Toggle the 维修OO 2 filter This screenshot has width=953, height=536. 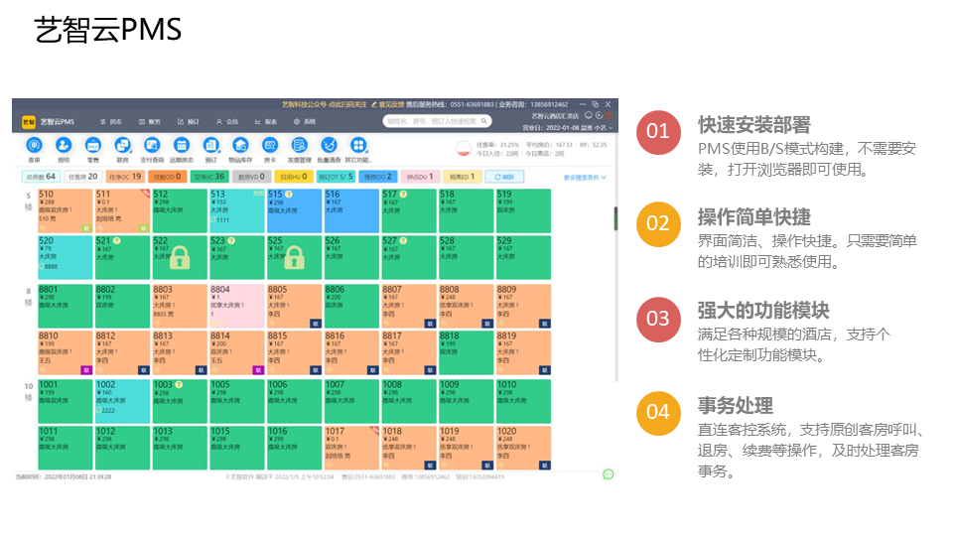(378, 177)
